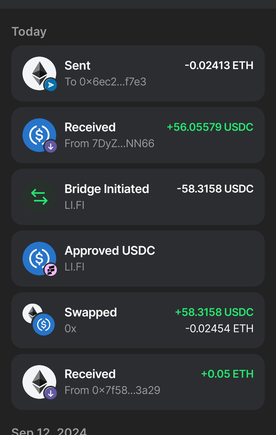The image size is (276, 435).
Task: Click the USDC icon on Approved USDC row
Action: point(38,258)
